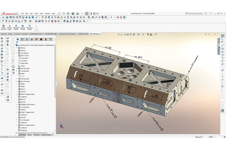Image resolution: width=226 pixels, height=150 pixels.
Task: Open dropdown arrow next to New icon
Action: pos(66,13)
